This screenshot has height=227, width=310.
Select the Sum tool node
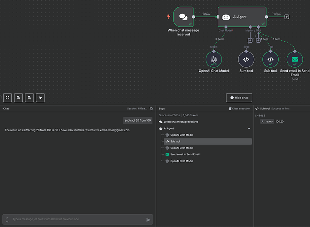[x=246, y=59]
